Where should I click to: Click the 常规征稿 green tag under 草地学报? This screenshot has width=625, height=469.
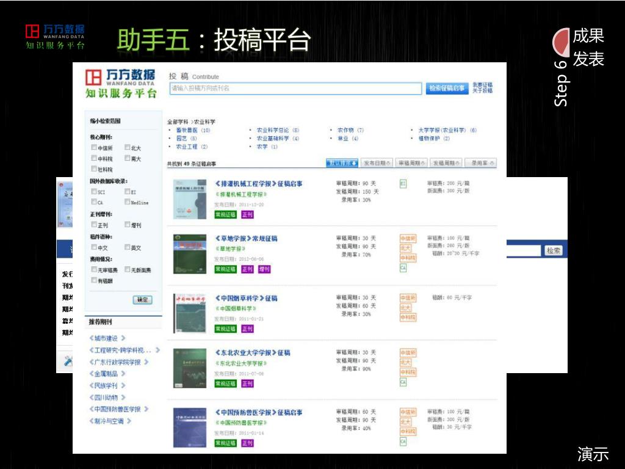226,269
